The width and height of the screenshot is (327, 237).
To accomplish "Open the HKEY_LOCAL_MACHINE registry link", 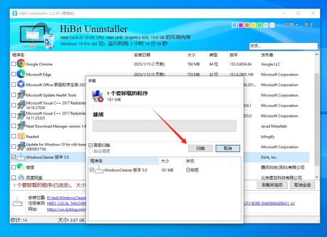I will click(x=66, y=203).
